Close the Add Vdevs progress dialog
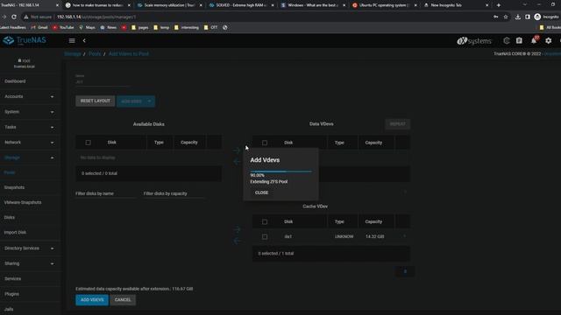The height and width of the screenshot is (315, 561). coord(261,192)
